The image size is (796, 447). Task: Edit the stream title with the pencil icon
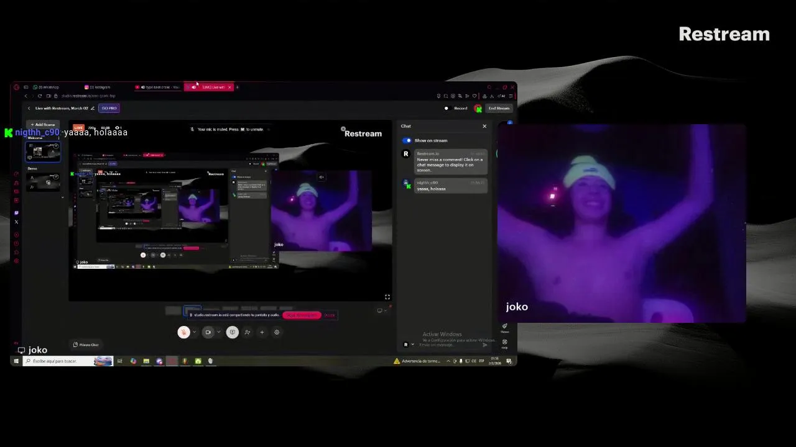tap(93, 108)
